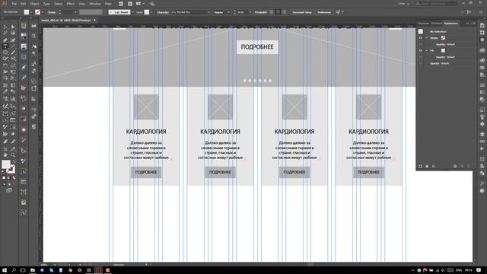The width and height of the screenshot is (487, 274).
Task: Select the Selection (black arrow) tool
Action: coord(5,27)
